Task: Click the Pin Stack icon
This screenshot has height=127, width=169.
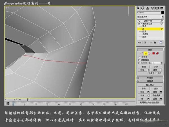Action: (x=139, y=43)
